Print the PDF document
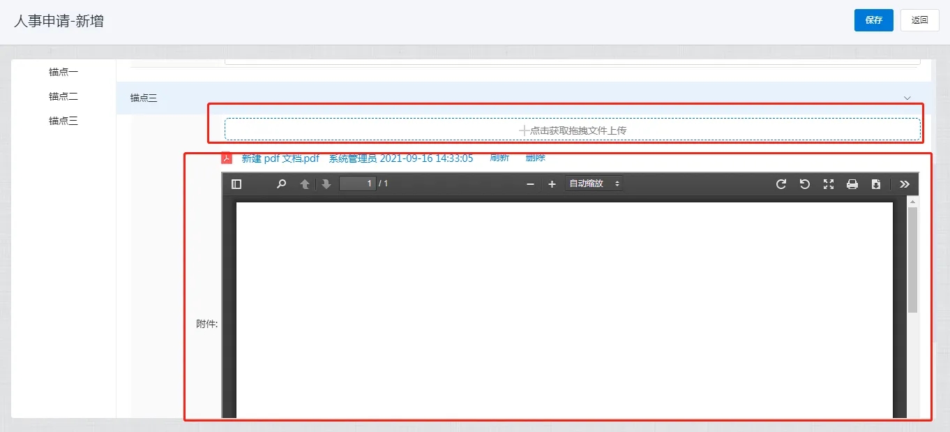The height and width of the screenshot is (432, 950). pos(852,184)
